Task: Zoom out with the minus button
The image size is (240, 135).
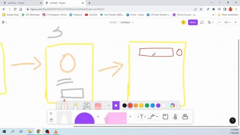Action: pos(219,22)
